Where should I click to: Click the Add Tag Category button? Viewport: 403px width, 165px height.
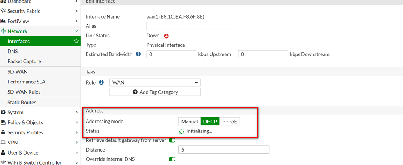click(x=155, y=92)
